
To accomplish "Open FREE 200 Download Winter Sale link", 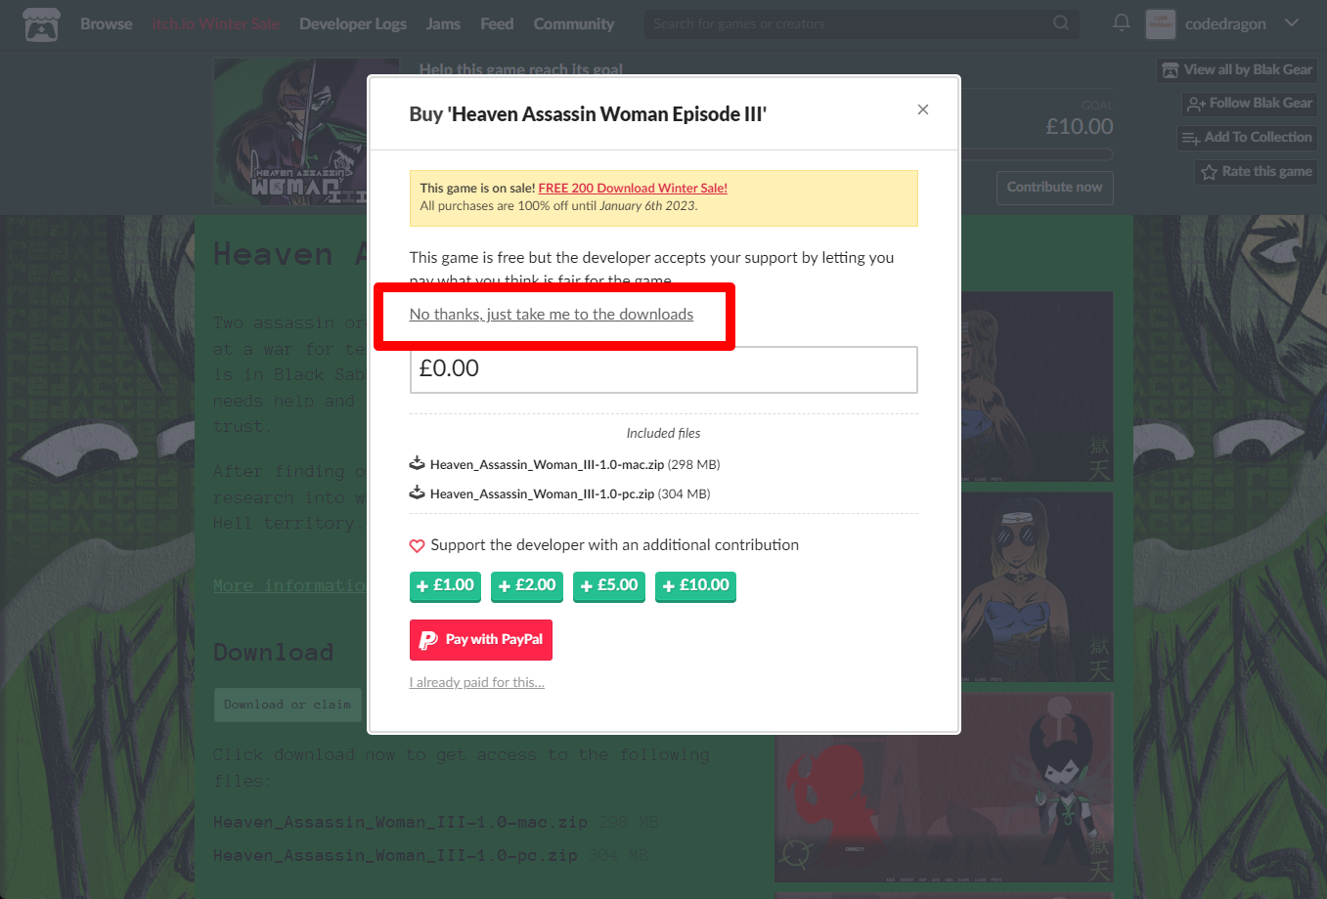I will tap(633, 189).
